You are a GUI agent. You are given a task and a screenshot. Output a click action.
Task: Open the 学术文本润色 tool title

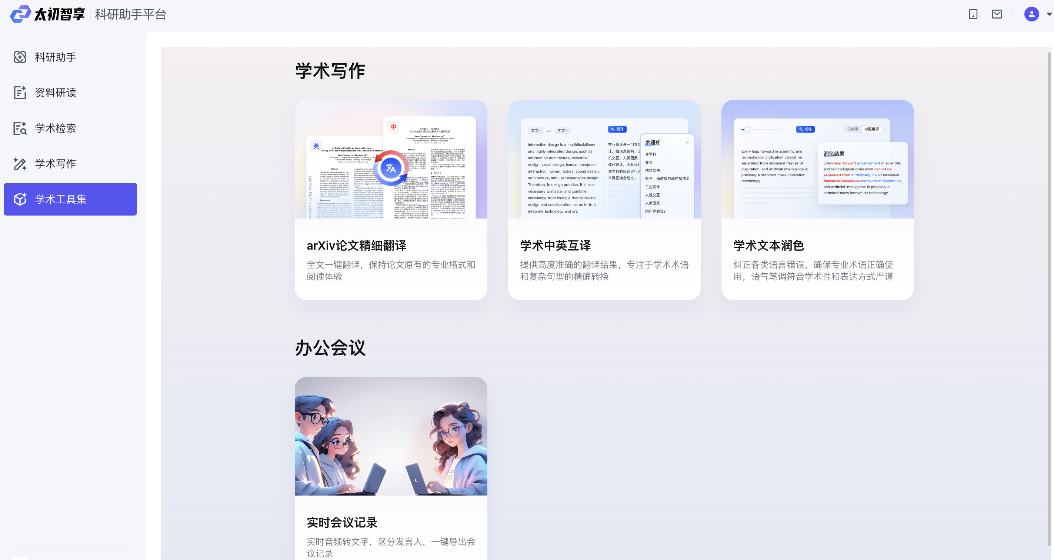(768, 246)
